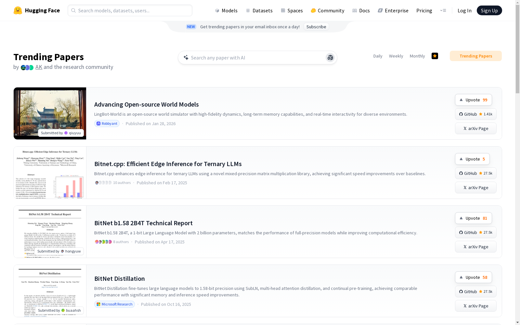Viewport: 520px width, 325px height.
Task: Switch to the Weekly papers view
Action: [x=396, y=56]
